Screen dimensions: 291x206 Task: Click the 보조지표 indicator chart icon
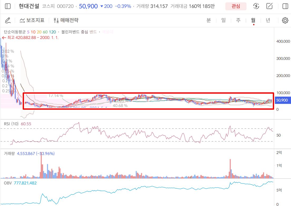(x=22, y=20)
